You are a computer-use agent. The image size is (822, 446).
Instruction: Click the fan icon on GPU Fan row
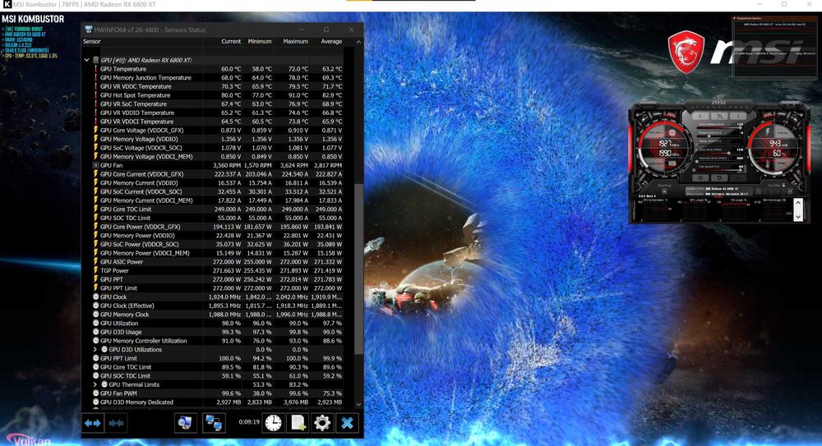[95, 165]
